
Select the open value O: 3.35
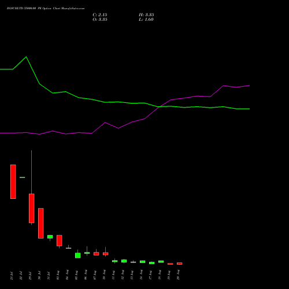click(x=100, y=20)
